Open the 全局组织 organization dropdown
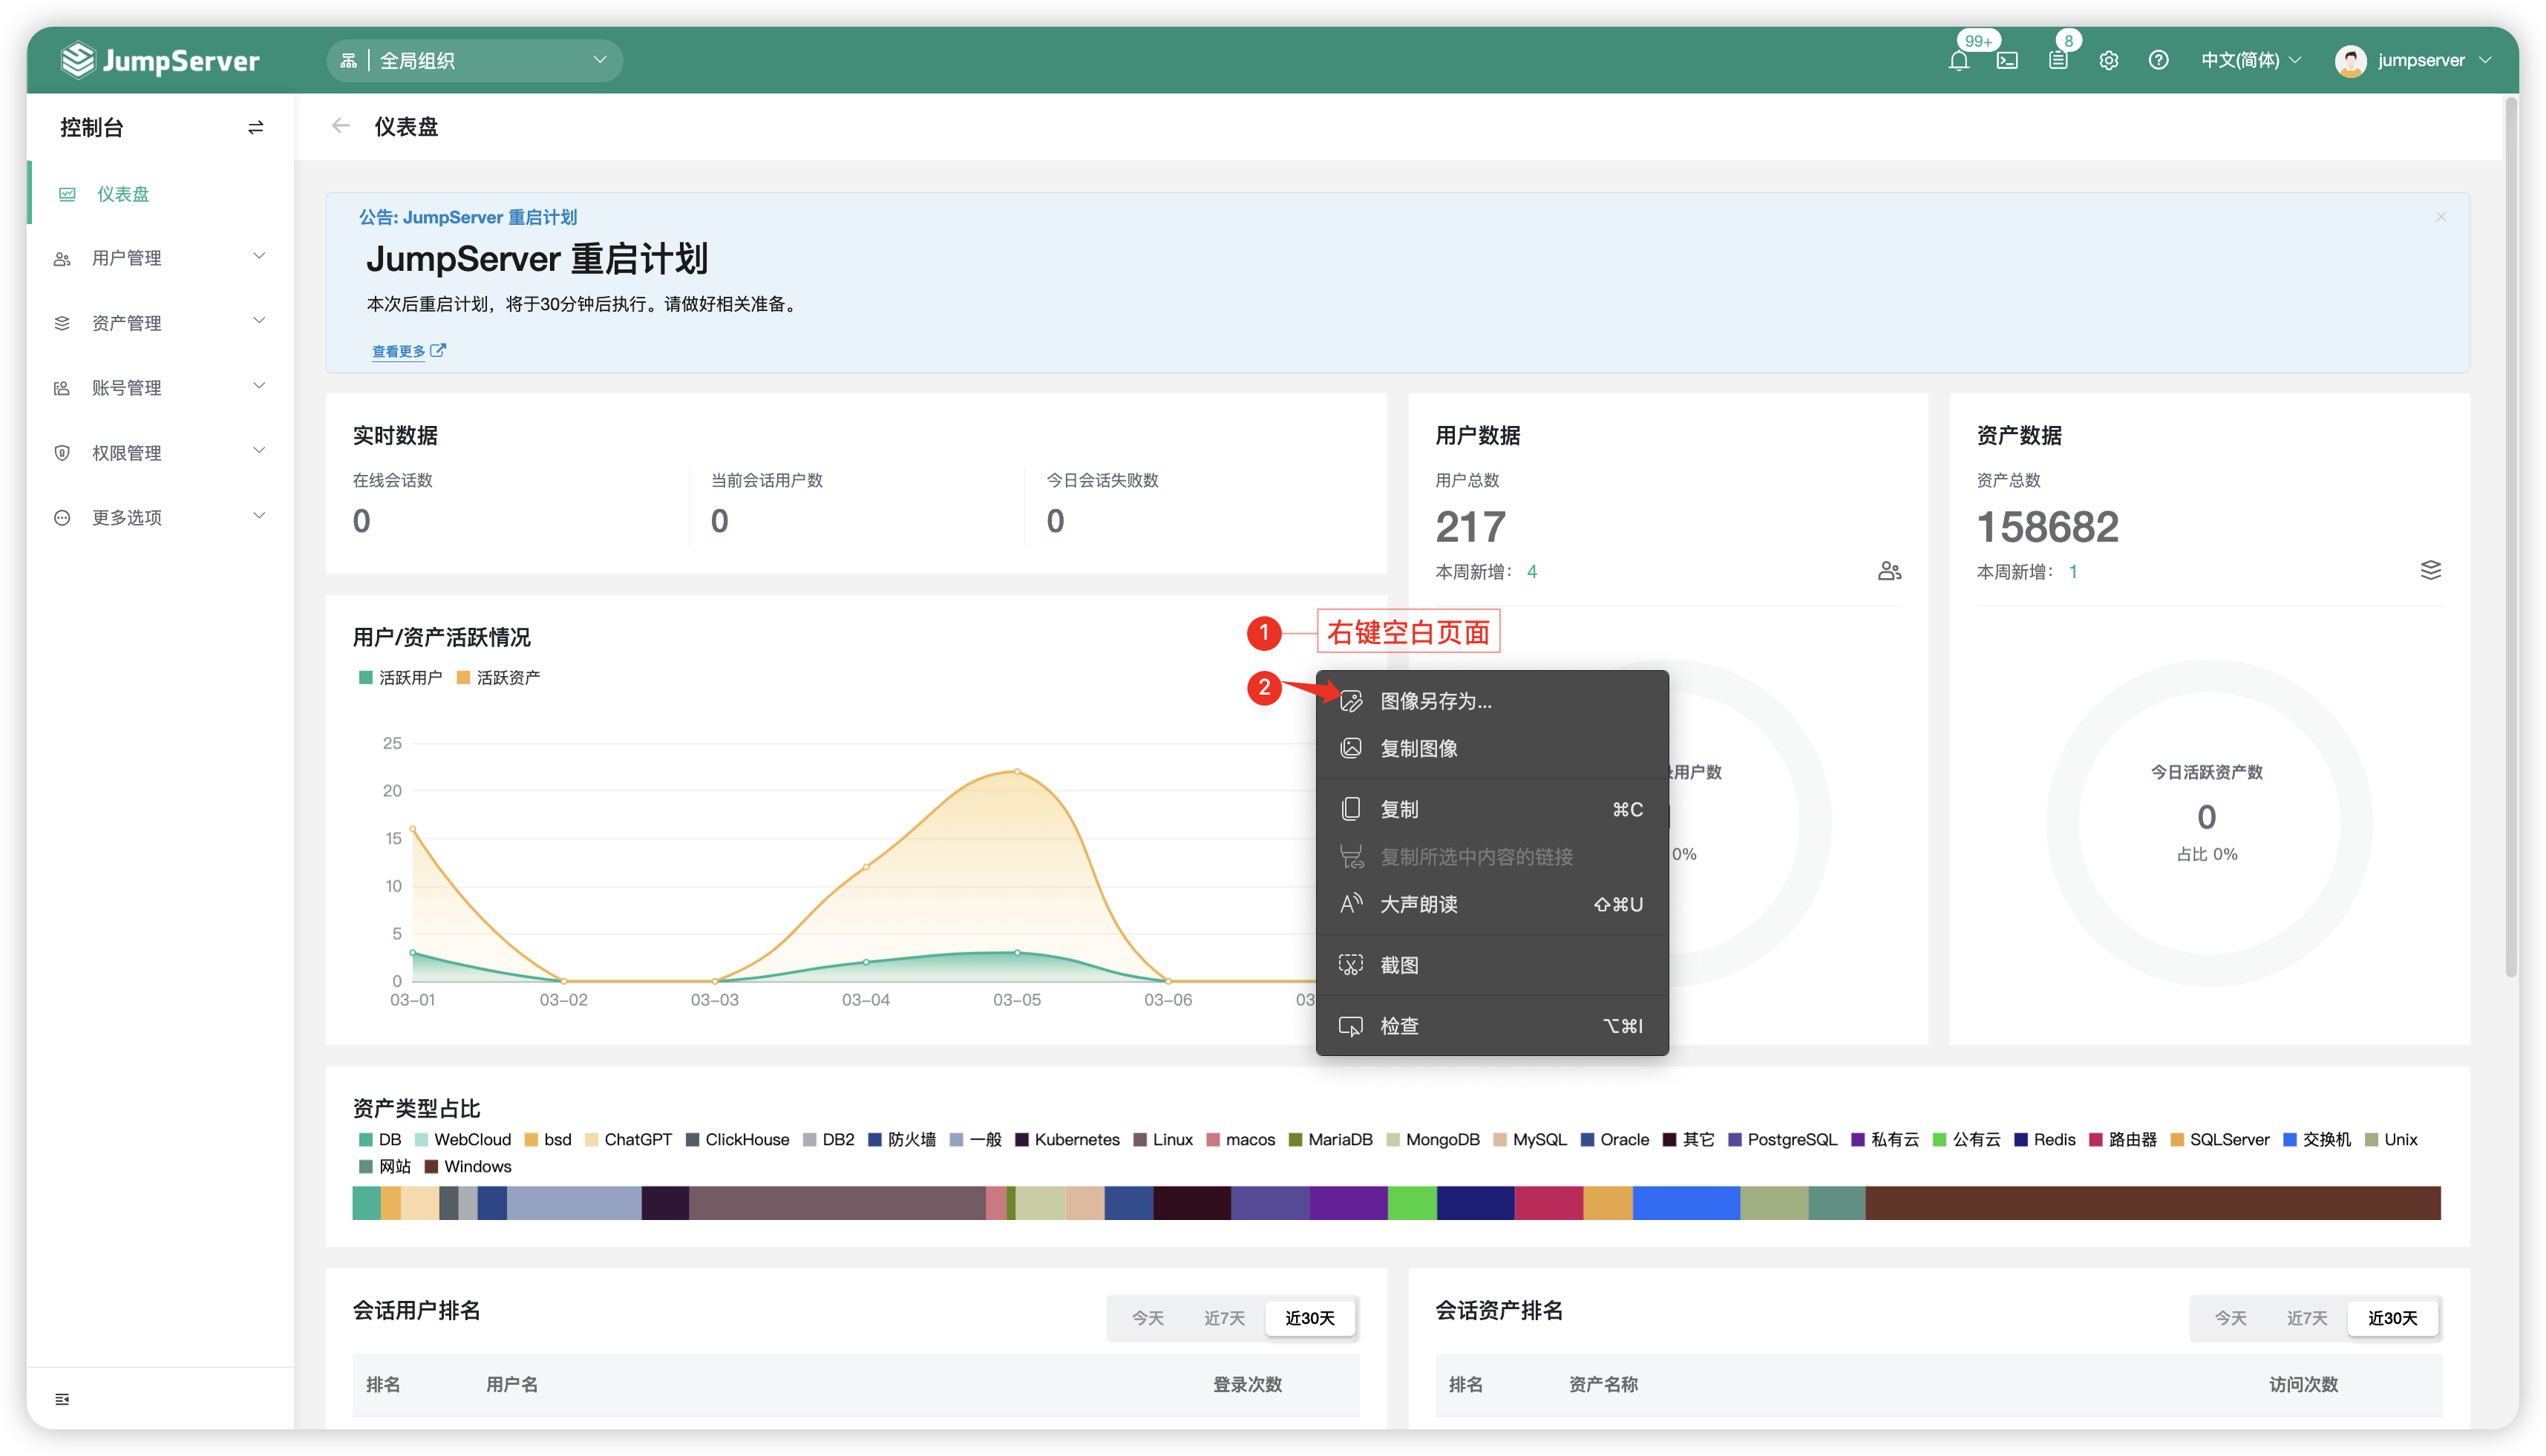This screenshot has width=2546, height=1456. pos(474,61)
